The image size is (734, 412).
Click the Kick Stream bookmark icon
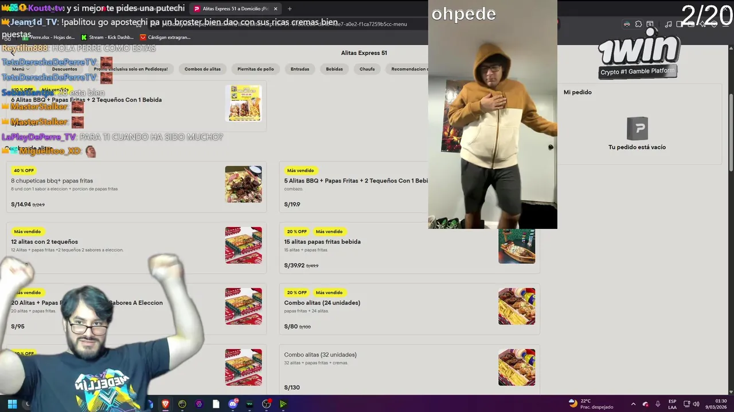pos(84,37)
